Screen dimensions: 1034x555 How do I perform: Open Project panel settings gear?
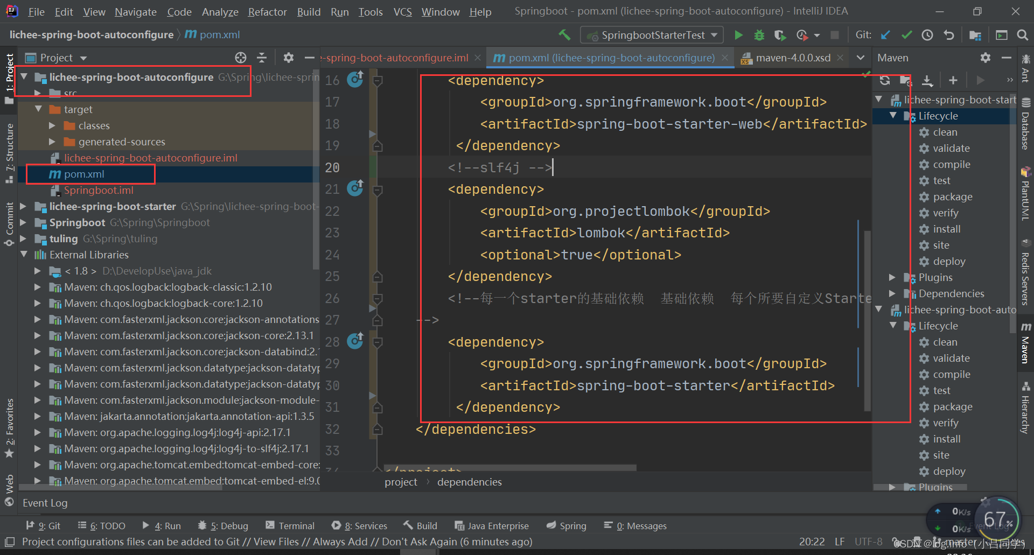tap(289, 58)
